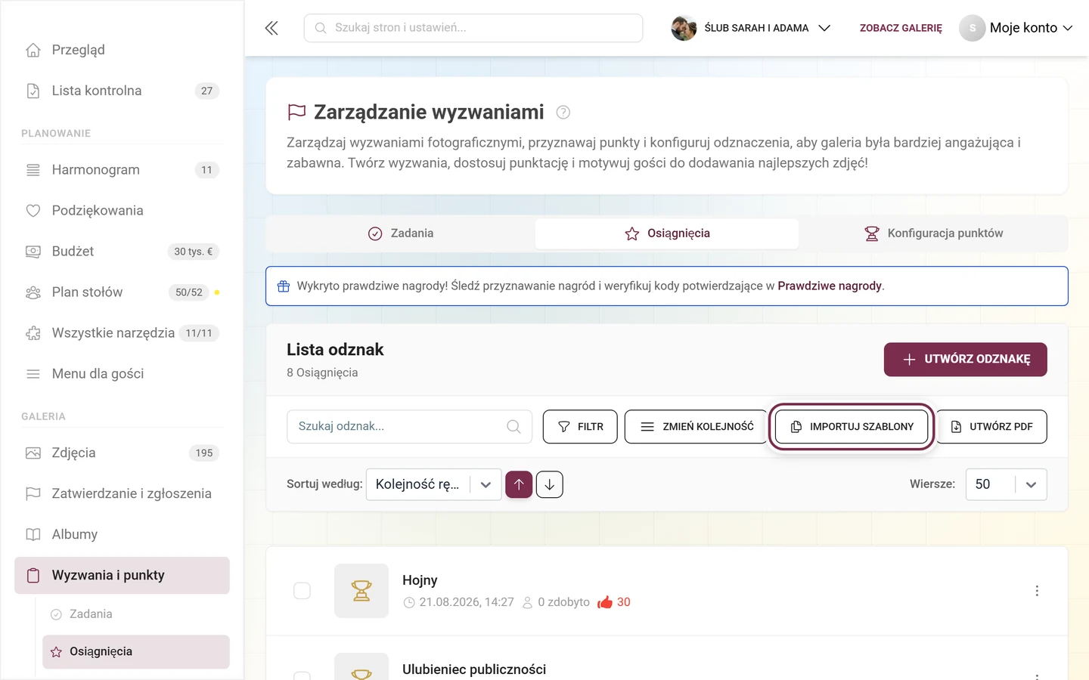Click ZMIEŃ KOLEJNOŚĆ button
This screenshot has width=1089, height=680.
697,427
